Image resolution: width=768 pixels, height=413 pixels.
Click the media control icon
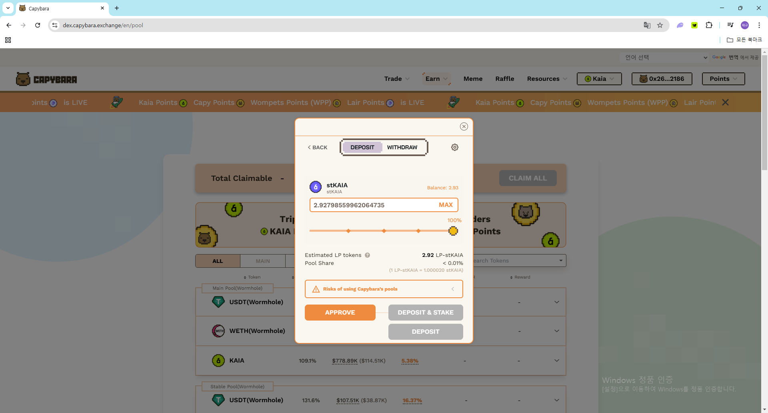[x=730, y=25]
